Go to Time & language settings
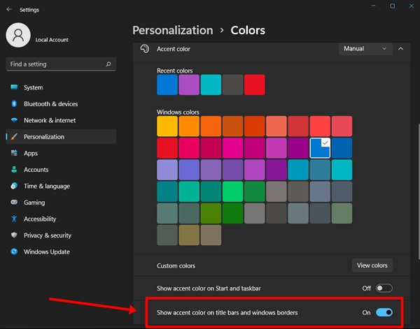Viewport: 420px width, 329px height. (46, 186)
